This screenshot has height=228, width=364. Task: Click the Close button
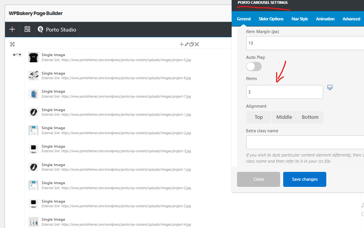[259, 179]
